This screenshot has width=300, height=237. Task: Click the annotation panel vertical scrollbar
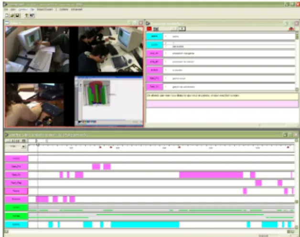(297, 61)
